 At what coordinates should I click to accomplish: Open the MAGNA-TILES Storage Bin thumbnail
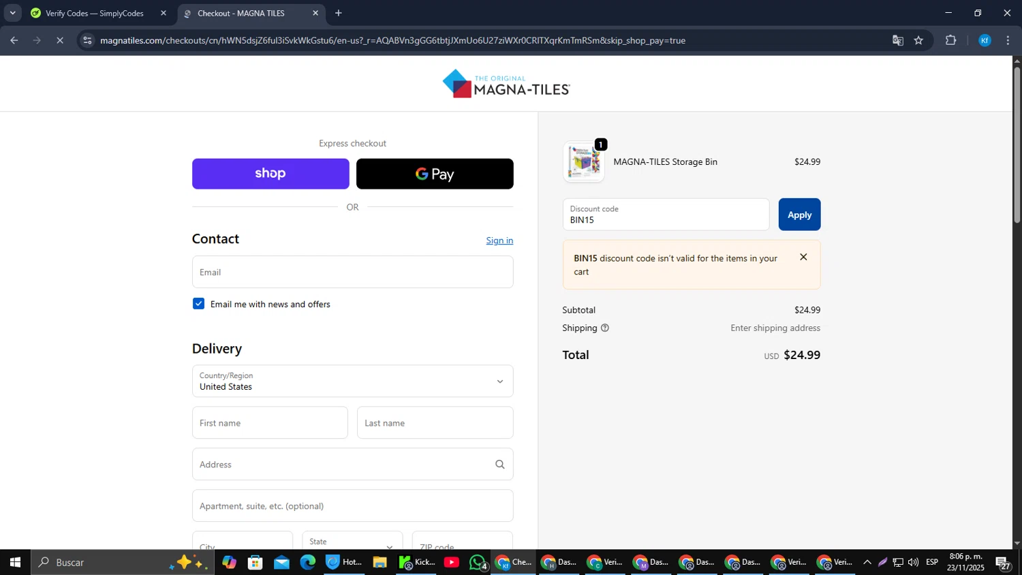coord(584,162)
